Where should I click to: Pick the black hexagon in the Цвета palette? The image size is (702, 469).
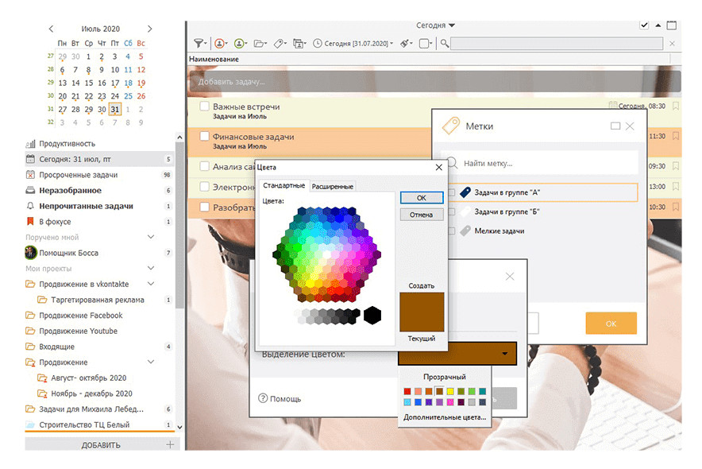[x=372, y=316]
